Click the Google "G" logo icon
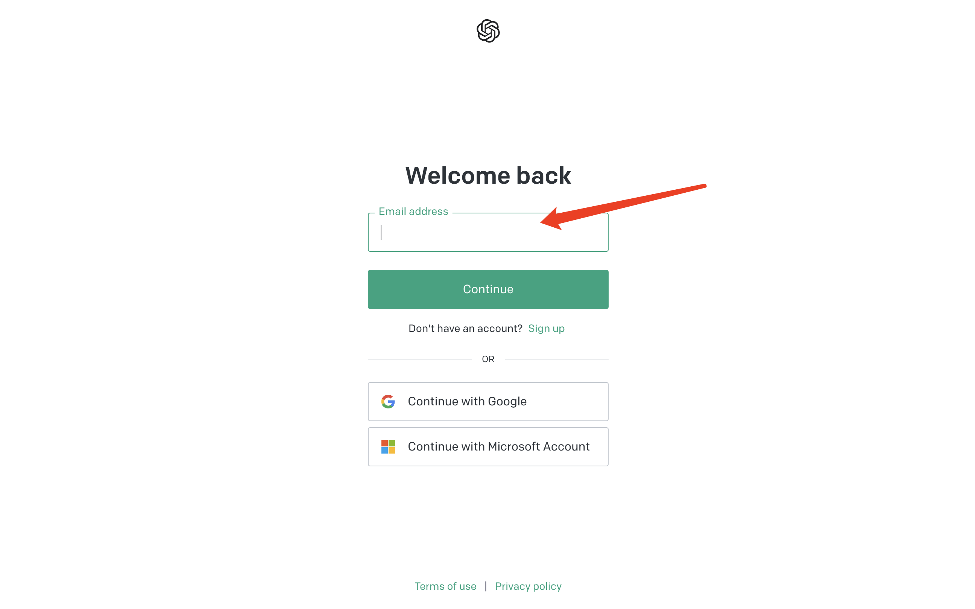The image size is (975, 609). (x=388, y=402)
